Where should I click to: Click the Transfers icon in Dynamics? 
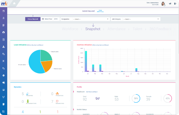pyautogui.click(x=28, y=94)
